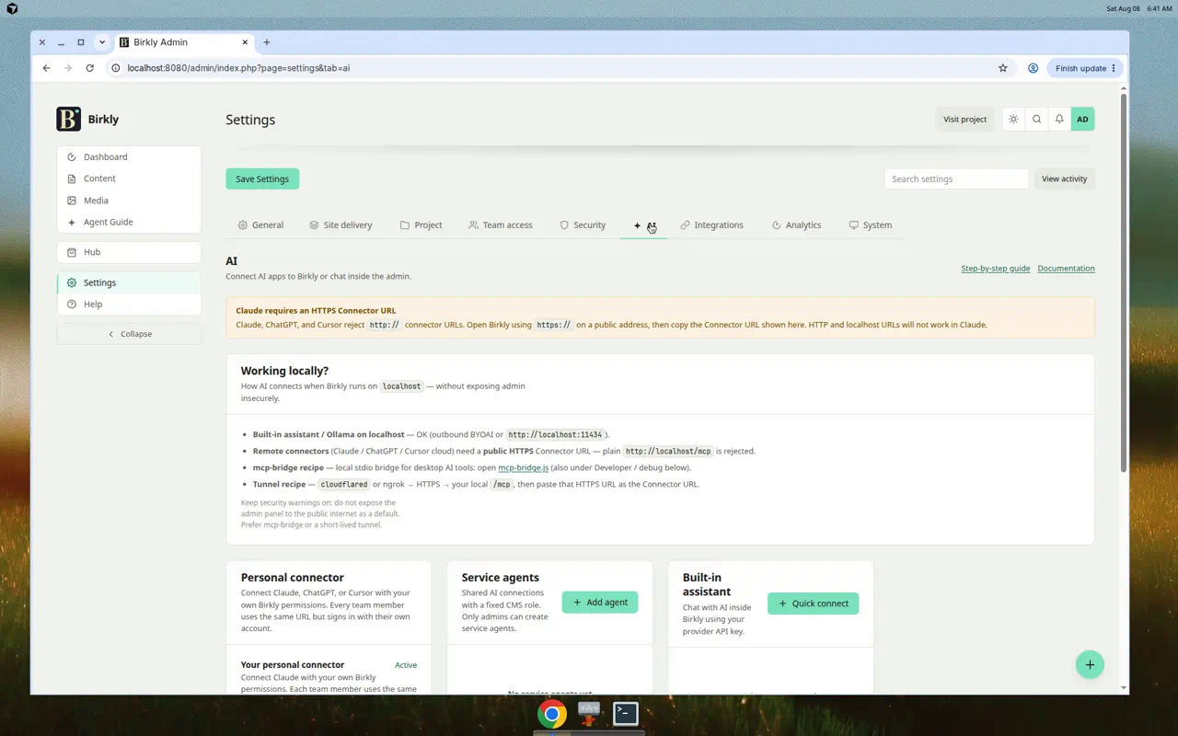Click the Save Settings button

pyautogui.click(x=262, y=179)
